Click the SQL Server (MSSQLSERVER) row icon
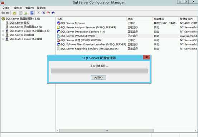198x137 pixels. (59, 36)
